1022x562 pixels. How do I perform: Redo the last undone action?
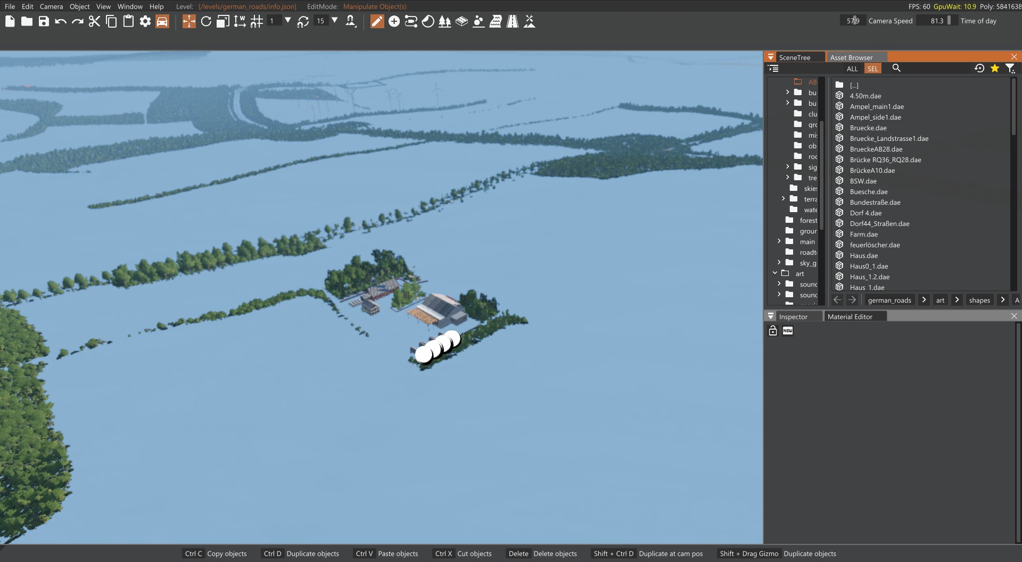pyautogui.click(x=78, y=21)
